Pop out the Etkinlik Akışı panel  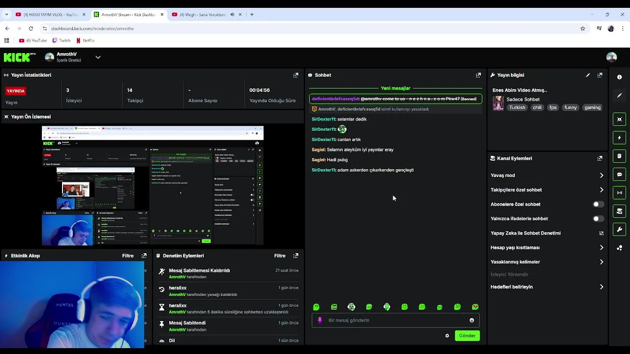[144, 256]
